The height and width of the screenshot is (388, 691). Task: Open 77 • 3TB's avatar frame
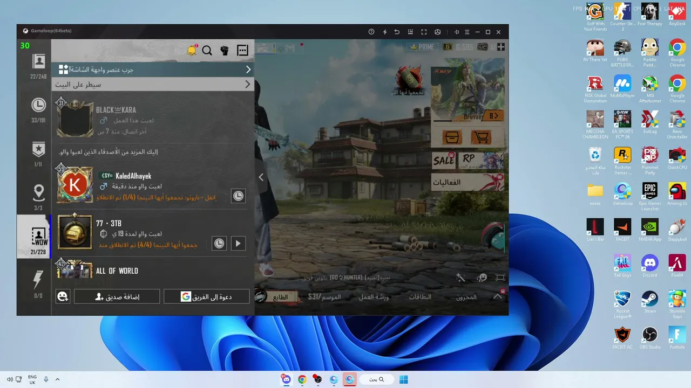[x=74, y=232]
